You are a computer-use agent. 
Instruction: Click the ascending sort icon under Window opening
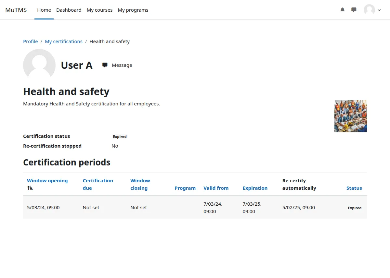(30, 188)
